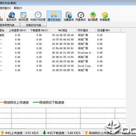Open 流量查询 traffic query icon

[x=68, y=16]
